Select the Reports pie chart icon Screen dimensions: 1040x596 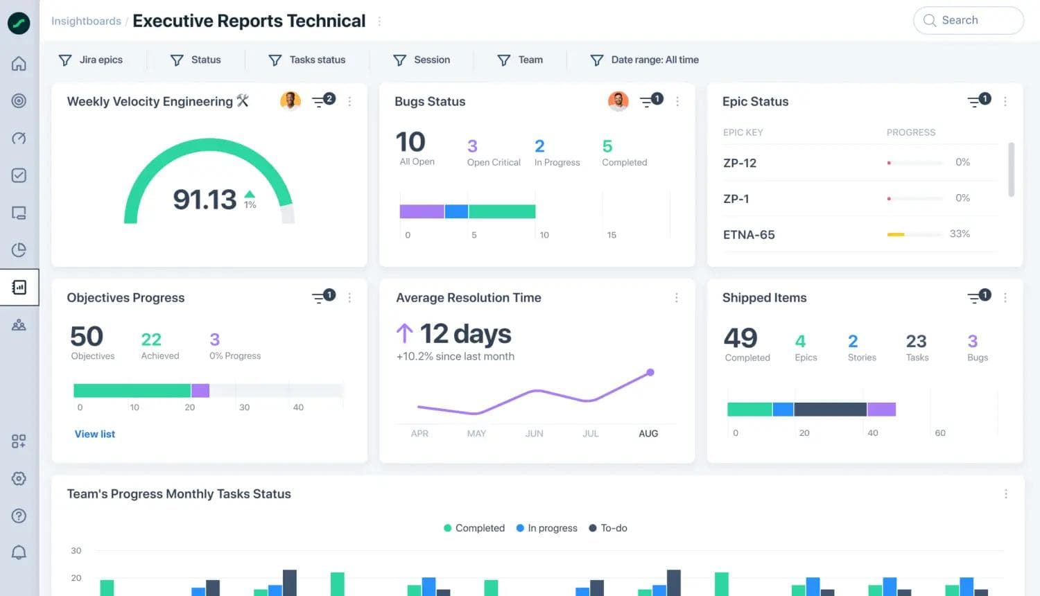click(x=19, y=249)
